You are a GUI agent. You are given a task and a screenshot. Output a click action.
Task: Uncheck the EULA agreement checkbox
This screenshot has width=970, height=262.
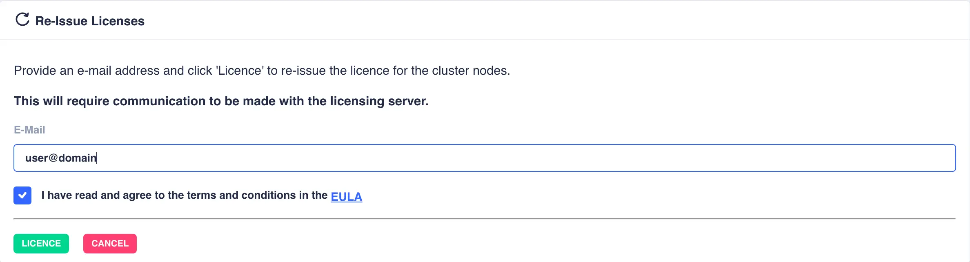click(22, 195)
